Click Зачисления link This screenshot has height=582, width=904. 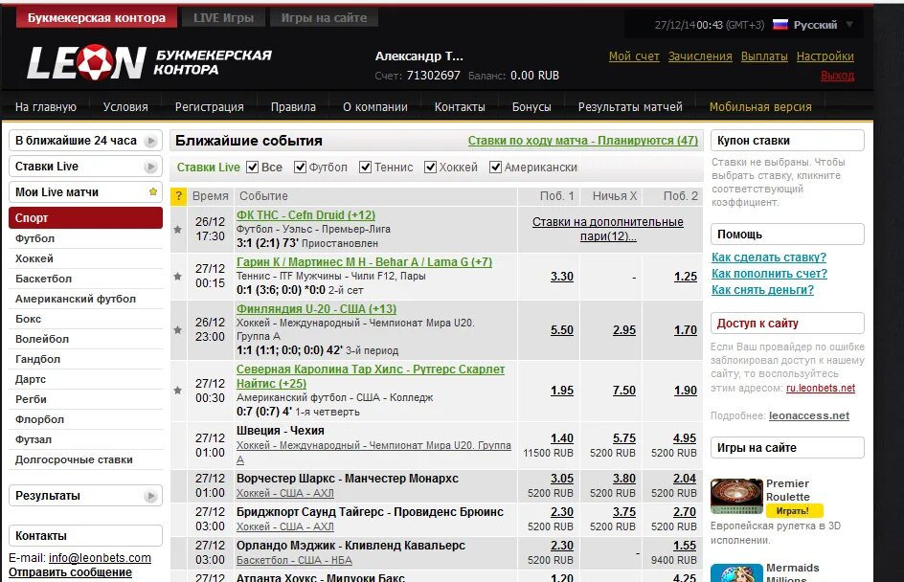[x=700, y=56]
